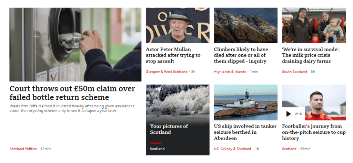Click the snowy mountain image
353x163 pixels.
click(x=245, y=25)
